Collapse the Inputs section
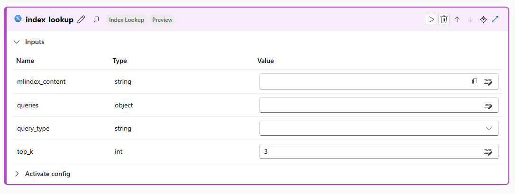515x194 pixels. pyautogui.click(x=17, y=42)
